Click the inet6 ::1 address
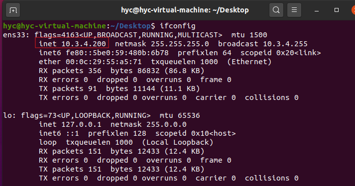 point(59,133)
